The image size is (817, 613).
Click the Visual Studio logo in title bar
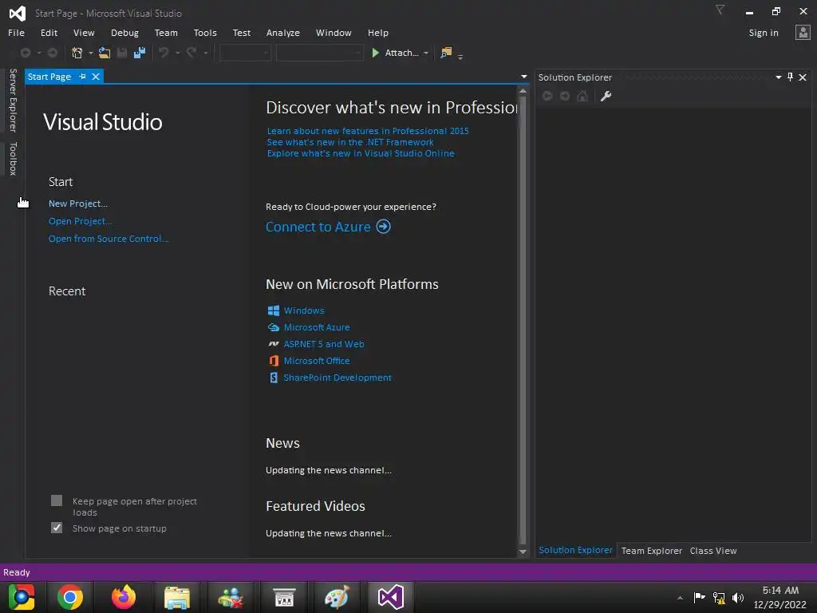click(18, 13)
